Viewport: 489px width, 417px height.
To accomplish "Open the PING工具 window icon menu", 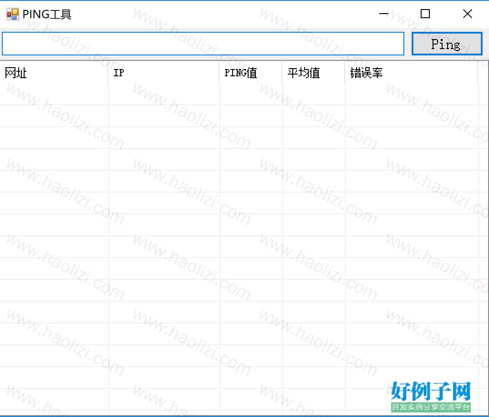I will click(12, 15).
